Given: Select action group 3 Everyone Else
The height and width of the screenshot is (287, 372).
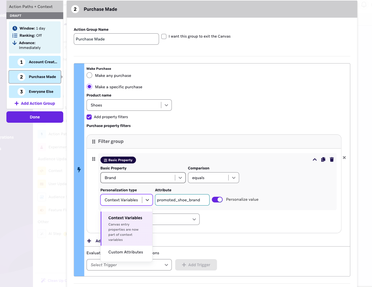Looking at the screenshot, I should pyautogui.click(x=35, y=92).
